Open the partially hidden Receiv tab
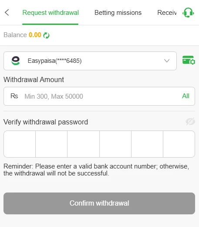The width and height of the screenshot is (199, 227). tap(167, 13)
